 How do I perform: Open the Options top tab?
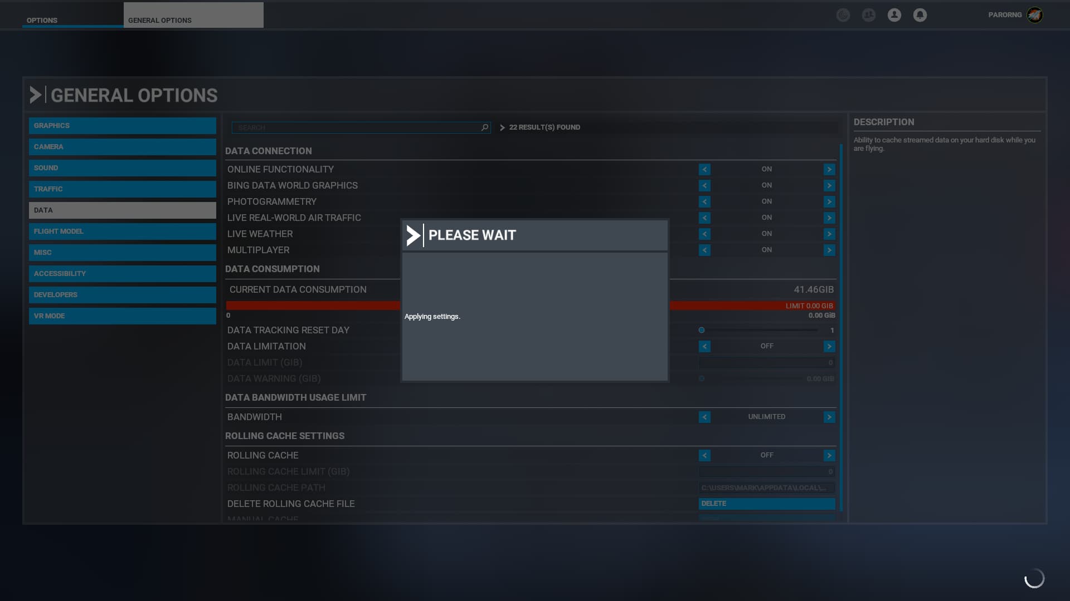click(x=42, y=20)
